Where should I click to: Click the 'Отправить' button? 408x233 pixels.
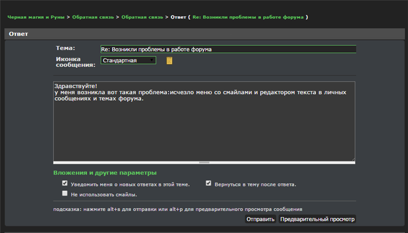click(261, 219)
